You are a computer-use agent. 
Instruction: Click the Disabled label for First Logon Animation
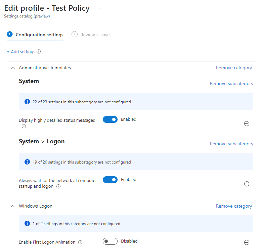click(129, 241)
